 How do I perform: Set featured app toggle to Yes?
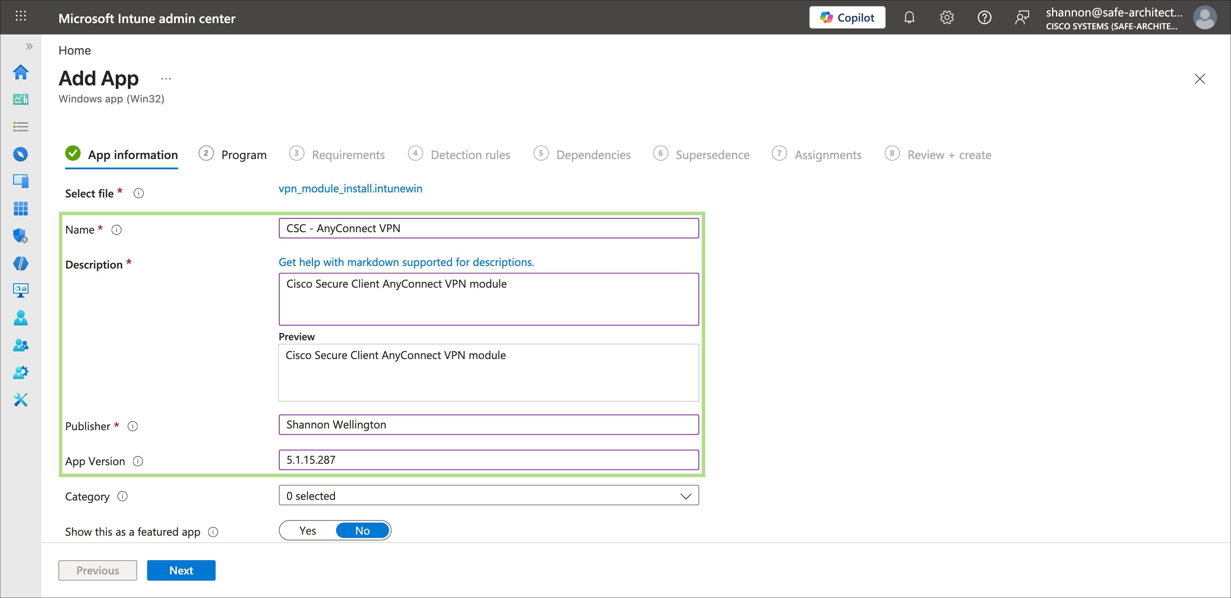[x=308, y=530]
